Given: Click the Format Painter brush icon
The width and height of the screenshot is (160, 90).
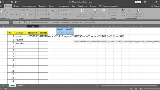Looking at the screenshot, I should (5, 15).
